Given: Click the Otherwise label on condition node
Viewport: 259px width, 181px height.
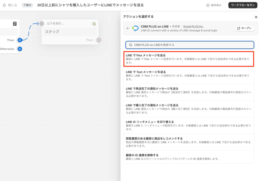Looking at the screenshot, I should (7, 49).
